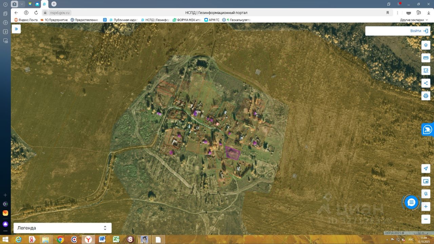
Task: Open ФОРМА МЗК bookmark
Action: click(187, 20)
